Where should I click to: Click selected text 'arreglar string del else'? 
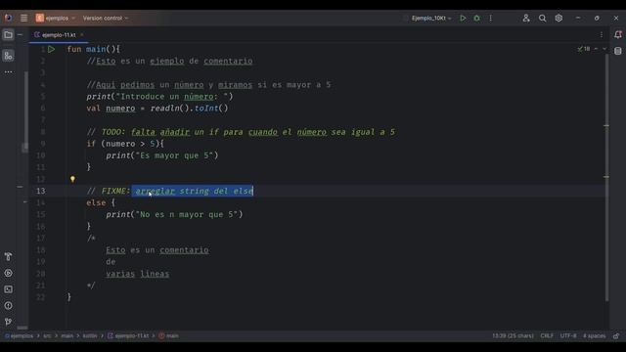[194, 191]
